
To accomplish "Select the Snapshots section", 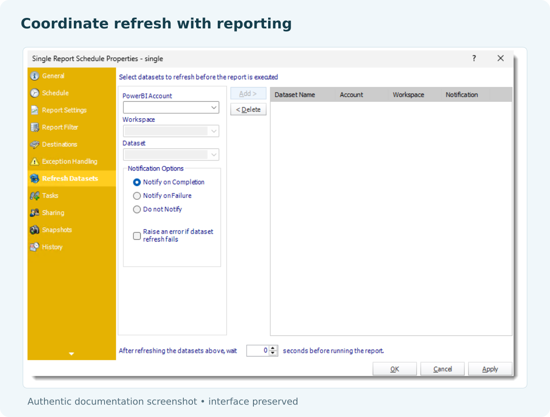I will [x=71, y=230].
